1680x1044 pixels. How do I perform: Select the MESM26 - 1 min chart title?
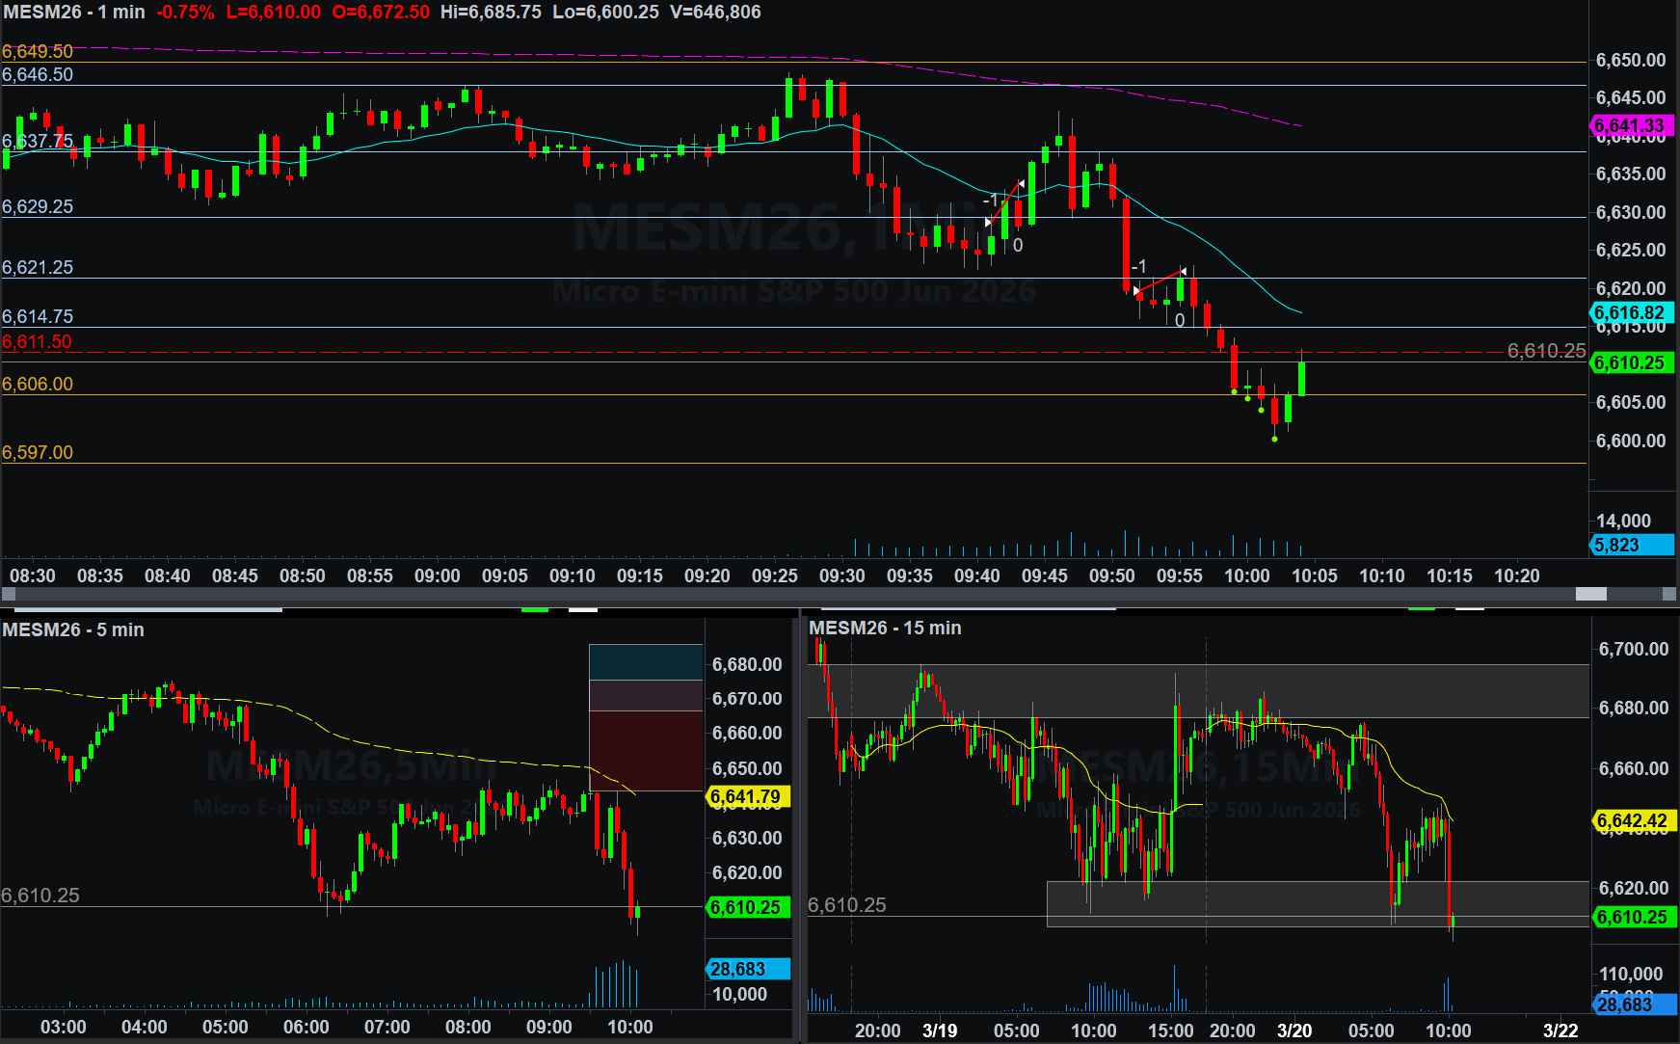pos(74,13)
